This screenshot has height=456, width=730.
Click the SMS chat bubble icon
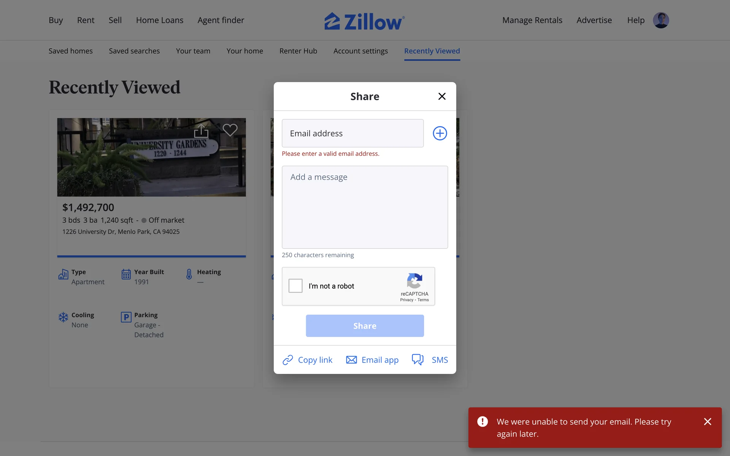click(418, 359)
